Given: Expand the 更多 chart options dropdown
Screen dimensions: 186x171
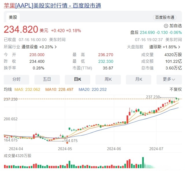Looking at the screenshot, I should tap(169, 79).
